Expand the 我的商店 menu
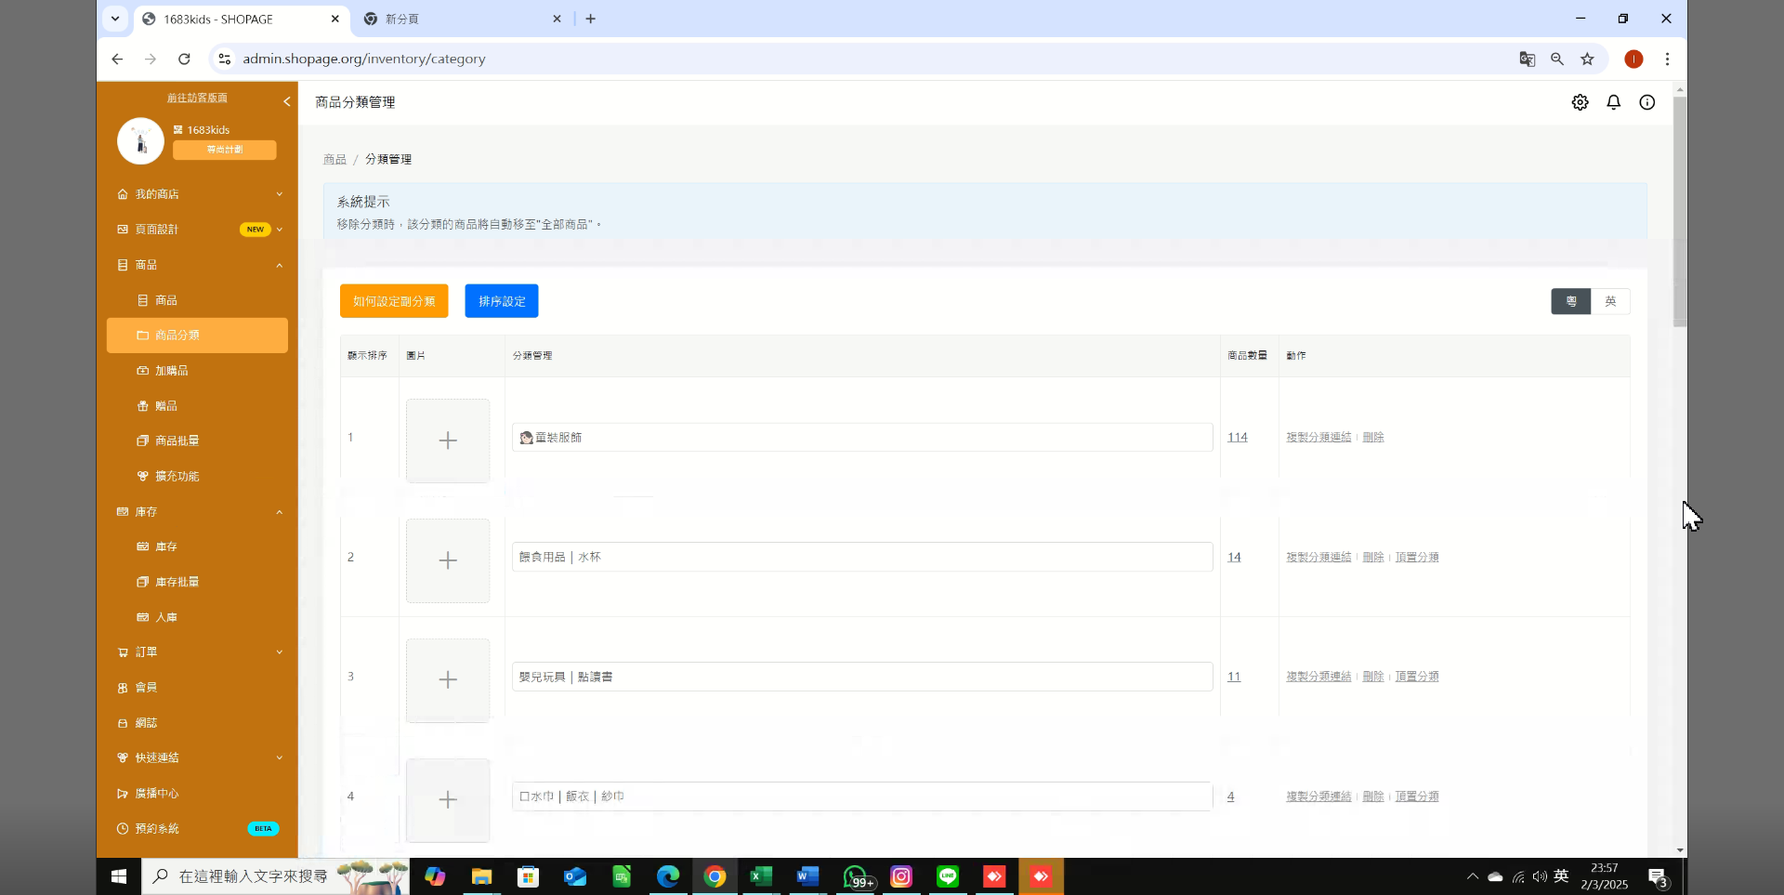 coord(197,194)
